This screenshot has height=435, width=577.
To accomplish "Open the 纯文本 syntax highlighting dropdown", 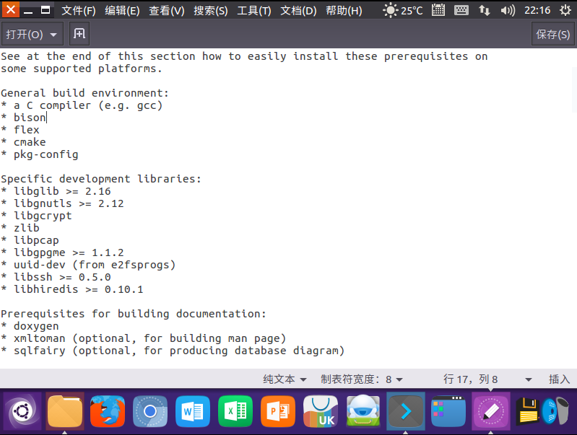I will tap(285, 379).
